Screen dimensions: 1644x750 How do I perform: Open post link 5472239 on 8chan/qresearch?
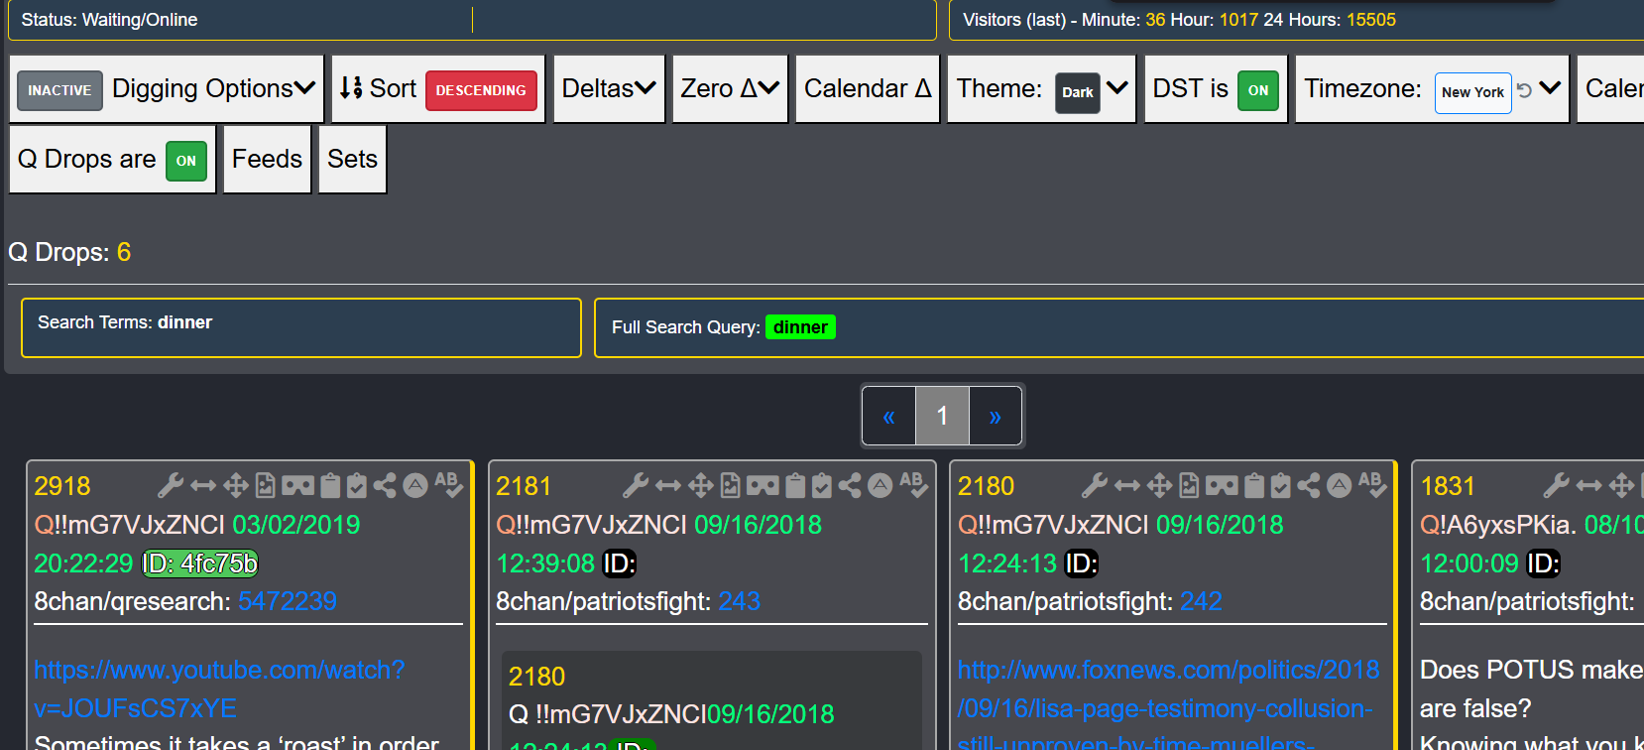(x=288, y=601)
